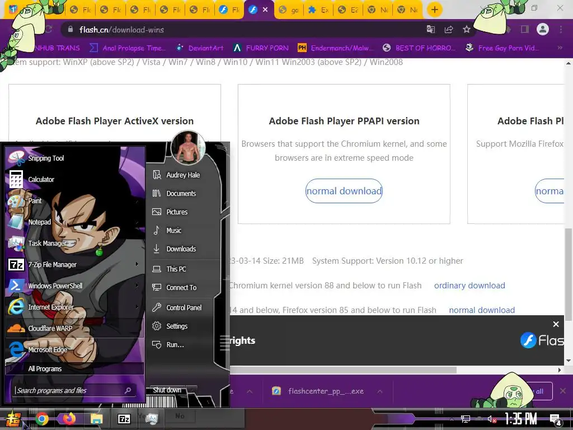Expand Internet Explorer jump list arrow
This screenshot has width=573, height=430.
[137, 306]
